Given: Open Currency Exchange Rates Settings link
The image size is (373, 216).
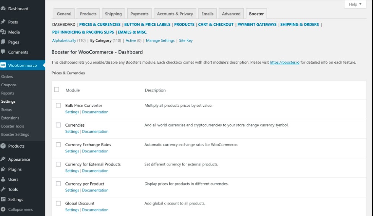Looking at the screenshot, I should click(72, 151).
